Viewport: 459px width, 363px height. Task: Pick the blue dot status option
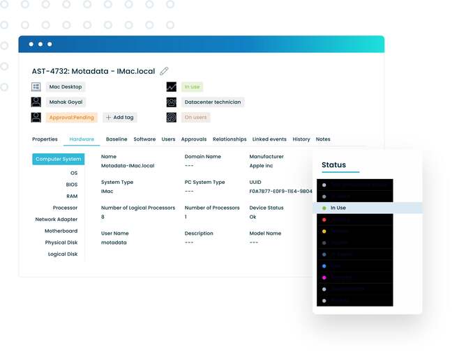point(324,266)
